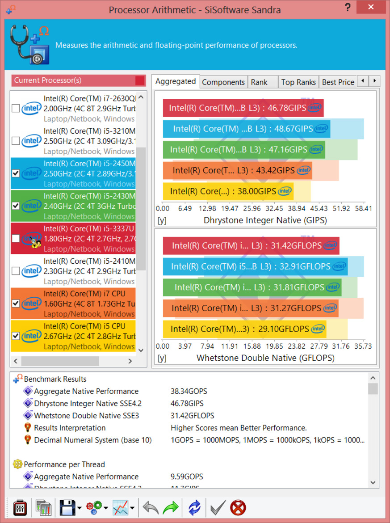Uncheck the Core i7 CPU 1.60GHz checkbox
The width and height of the screenshot is (390, 523).
(x=16, y=303)
